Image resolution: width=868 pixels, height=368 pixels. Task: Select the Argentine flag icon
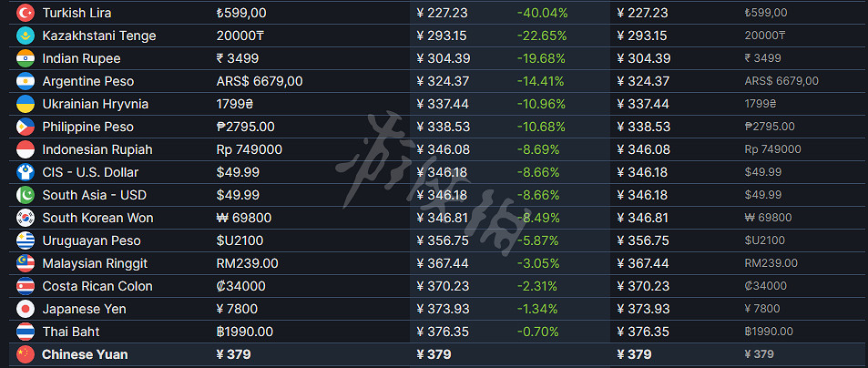(26, 81)
